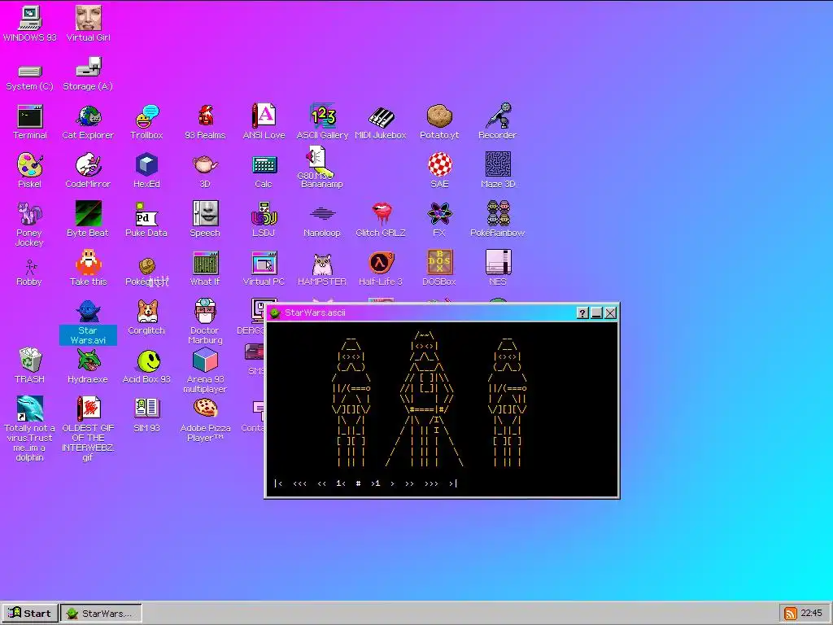The width and height of the screenshot is (833, 625).
Task: Launch the SAE checkered ball icon
Action: [439, 171]
